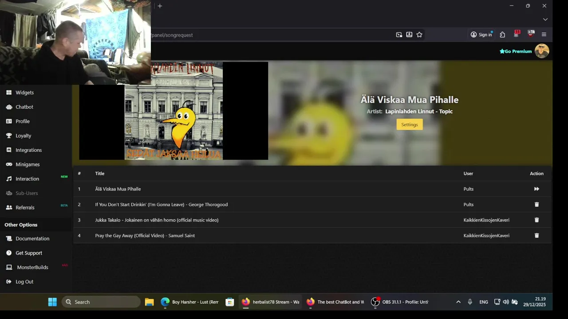Select the Pray the Gay Away title
Image resolution: width=568 pixels, height=319 pixels.
(x=145, y=235)
